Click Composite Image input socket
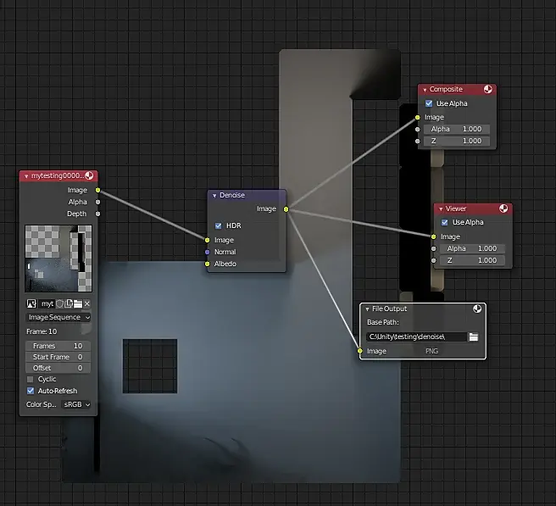 pos(418,117)
